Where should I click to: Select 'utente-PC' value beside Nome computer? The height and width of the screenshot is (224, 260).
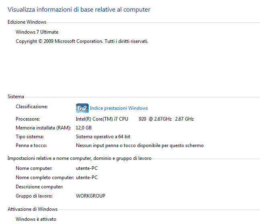[x=87, y=168]
